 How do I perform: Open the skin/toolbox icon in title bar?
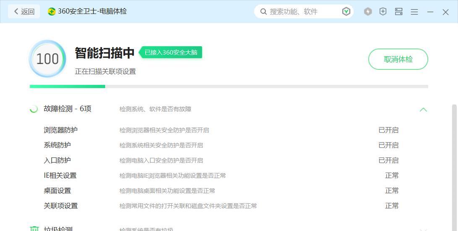pyautogui.click(x=399, y=12)
